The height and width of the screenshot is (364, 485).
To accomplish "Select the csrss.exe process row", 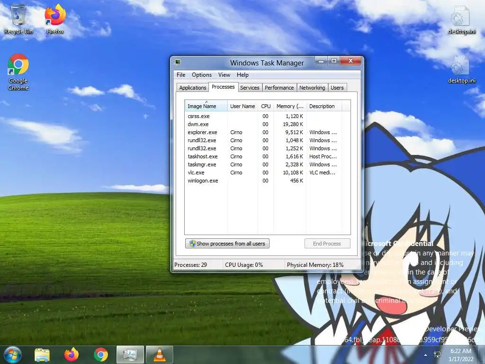I will (268, 116).
